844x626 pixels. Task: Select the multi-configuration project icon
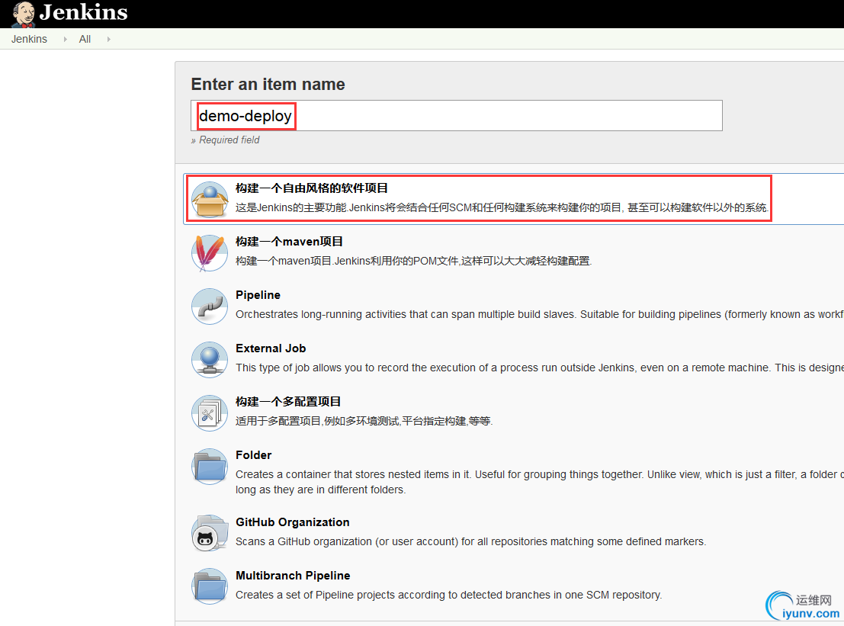click(x=210, y=413)
